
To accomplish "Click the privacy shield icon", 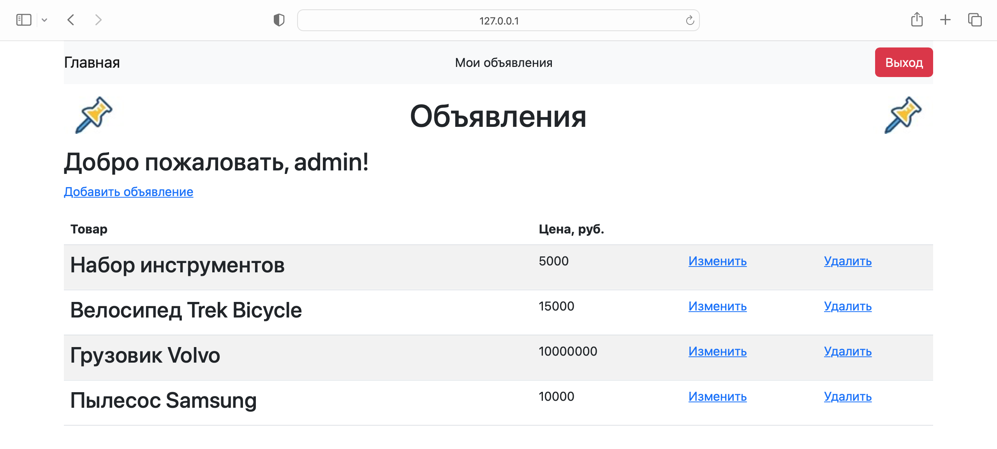I will tap(279, 21).
